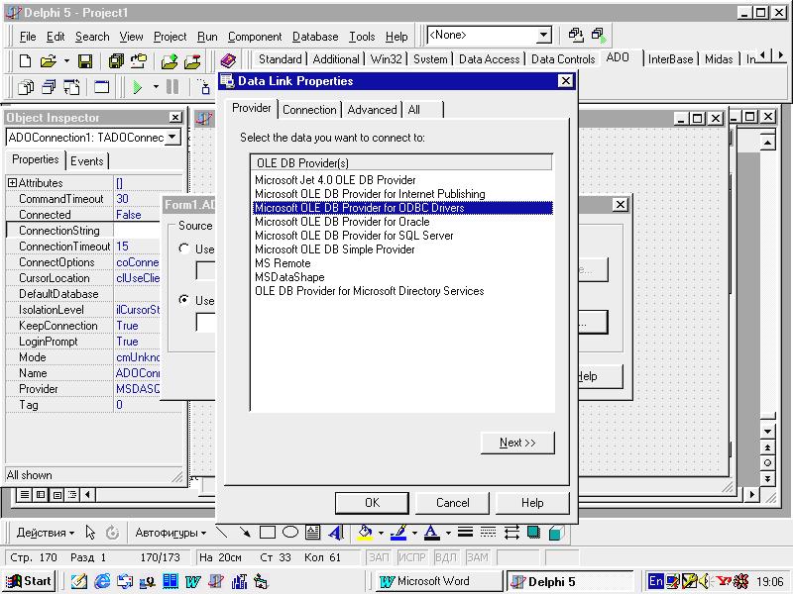
Task: Click the View Form icon
Action: coord(49,87)
